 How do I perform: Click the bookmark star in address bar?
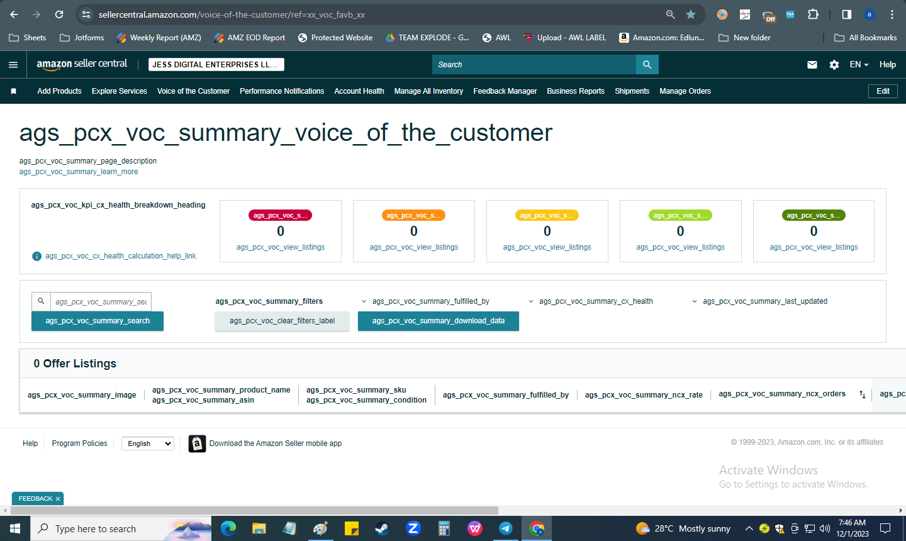691,14
